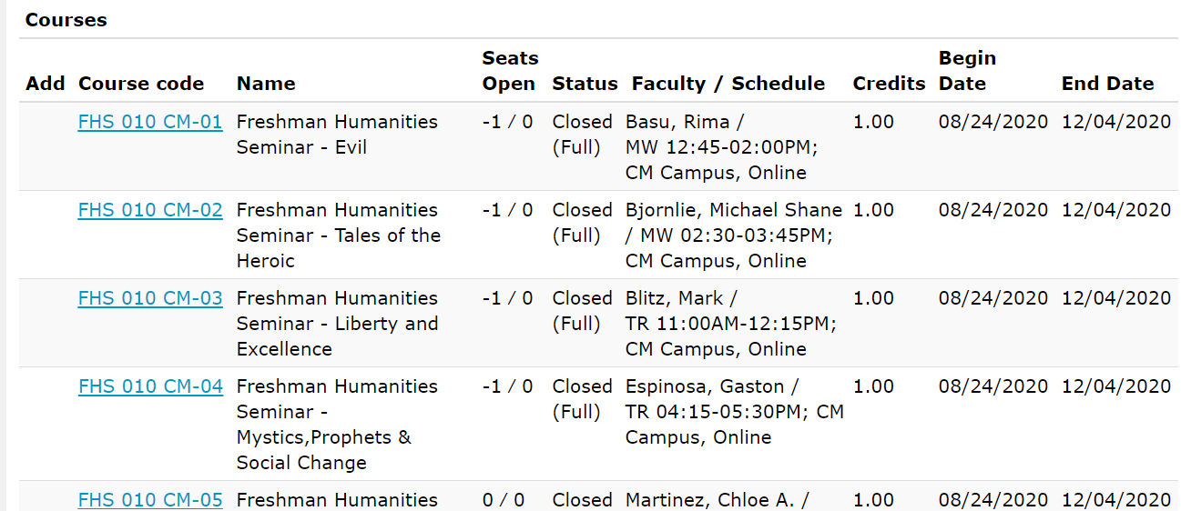
Task: Click the Seats Open column header
Action: click(x=510, y=71)
